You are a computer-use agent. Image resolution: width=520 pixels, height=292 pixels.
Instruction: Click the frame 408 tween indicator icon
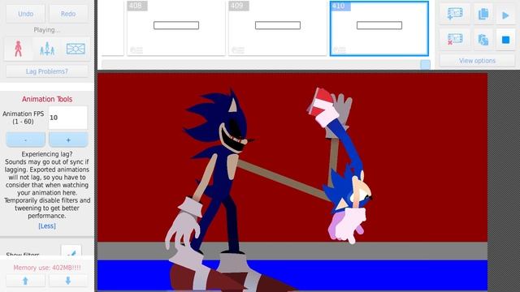pos(136,50)
